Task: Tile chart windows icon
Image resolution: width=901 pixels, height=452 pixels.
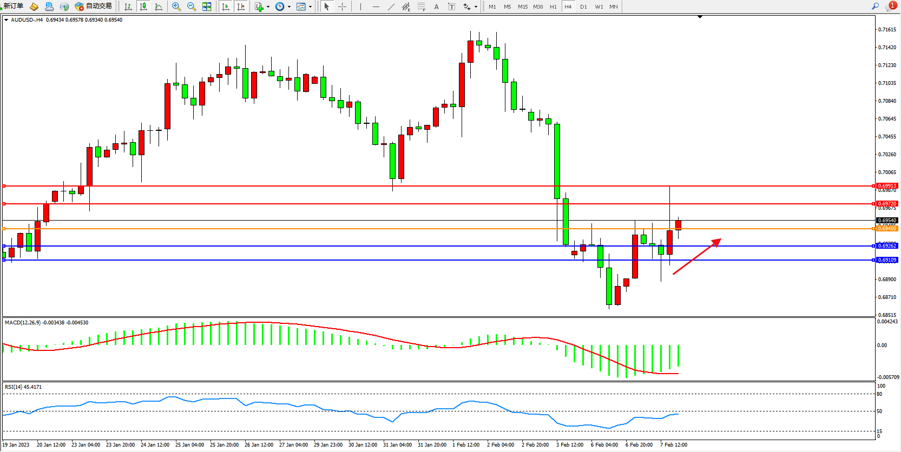Action: [x=207, y=6]
